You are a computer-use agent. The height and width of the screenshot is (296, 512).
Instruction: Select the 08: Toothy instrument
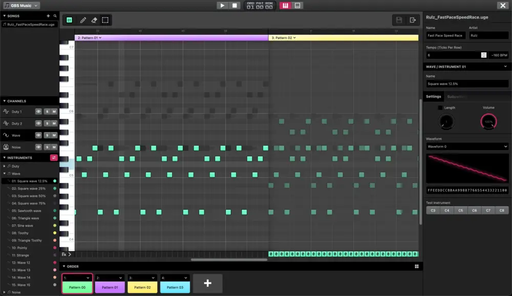(29, 233)
